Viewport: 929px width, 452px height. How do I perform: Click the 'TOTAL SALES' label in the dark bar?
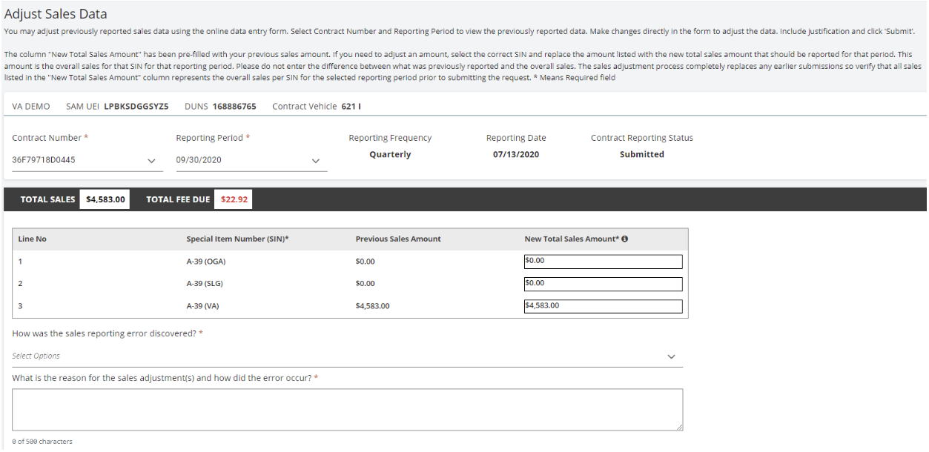pyautogui.click(x=47, y=199)
